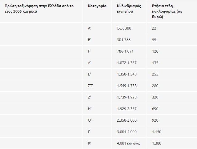197x149 pixels.
Task: Select the '1.929-2.357' engine capacity cell
Action: coord(127,109)
